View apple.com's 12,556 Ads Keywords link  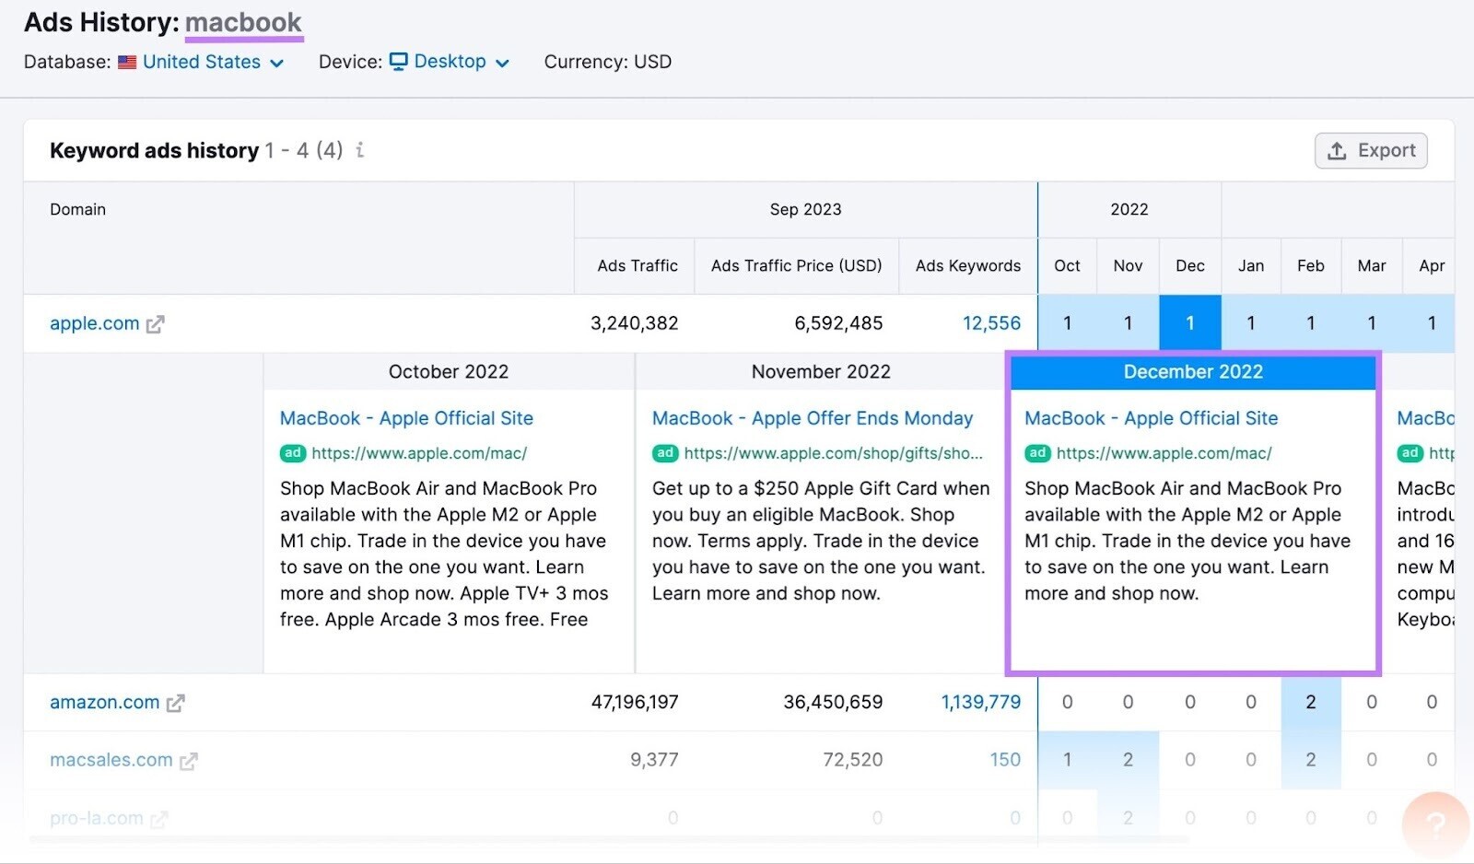tap(992, 323)
